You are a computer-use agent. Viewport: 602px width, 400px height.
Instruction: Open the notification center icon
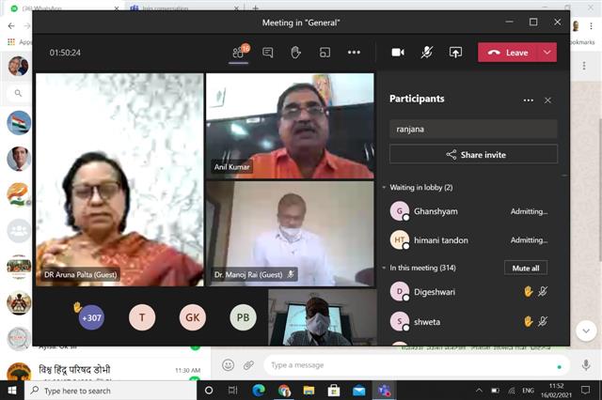pyautogui.click(x=585, y=391)
